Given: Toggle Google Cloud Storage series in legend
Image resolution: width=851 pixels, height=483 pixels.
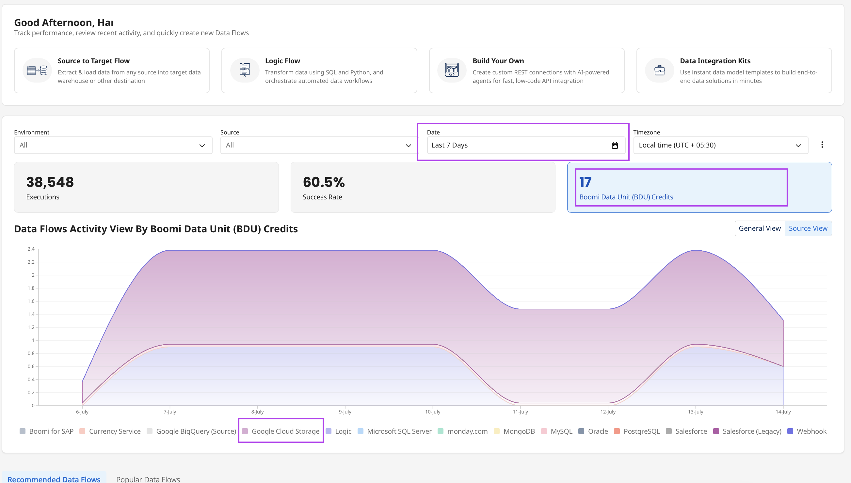Looking at the screenshot, I should coord(281,431).
